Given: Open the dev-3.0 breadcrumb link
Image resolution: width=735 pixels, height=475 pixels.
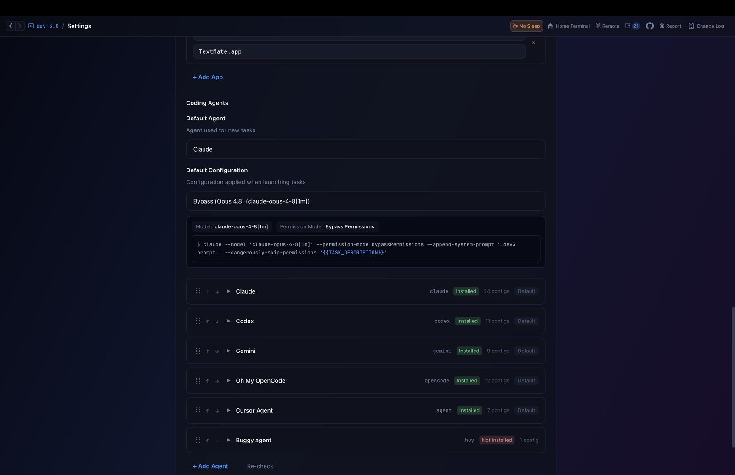Looking at the screenshot, I should [44, 26].
